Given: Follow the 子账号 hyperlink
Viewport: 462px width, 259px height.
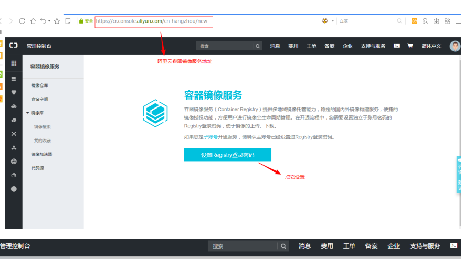Looking at the screenshot, I should (211, 137).
